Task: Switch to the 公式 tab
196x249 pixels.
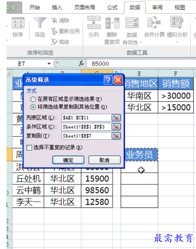Action: click(x=112, y=8)
